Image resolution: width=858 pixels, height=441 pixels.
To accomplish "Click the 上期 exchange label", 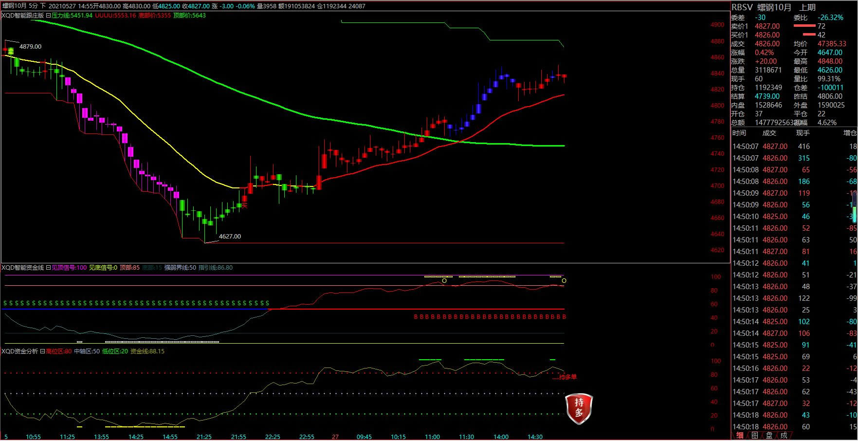I will click(x=807, y=7).
